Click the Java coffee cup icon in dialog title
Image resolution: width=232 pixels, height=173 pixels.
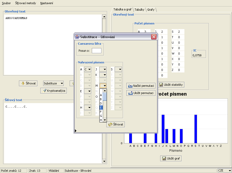(x=77, y=37)
